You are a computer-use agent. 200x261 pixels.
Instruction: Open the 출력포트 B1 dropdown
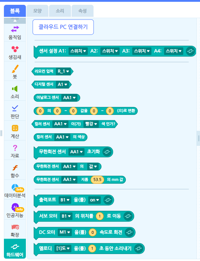65,200
